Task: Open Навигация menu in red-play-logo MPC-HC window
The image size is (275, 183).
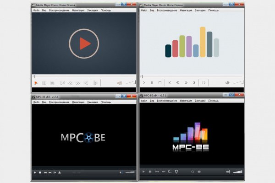Action: tap(78, 11)
